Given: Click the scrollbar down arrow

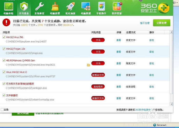Looking at the screenshot, I should 171,104.
